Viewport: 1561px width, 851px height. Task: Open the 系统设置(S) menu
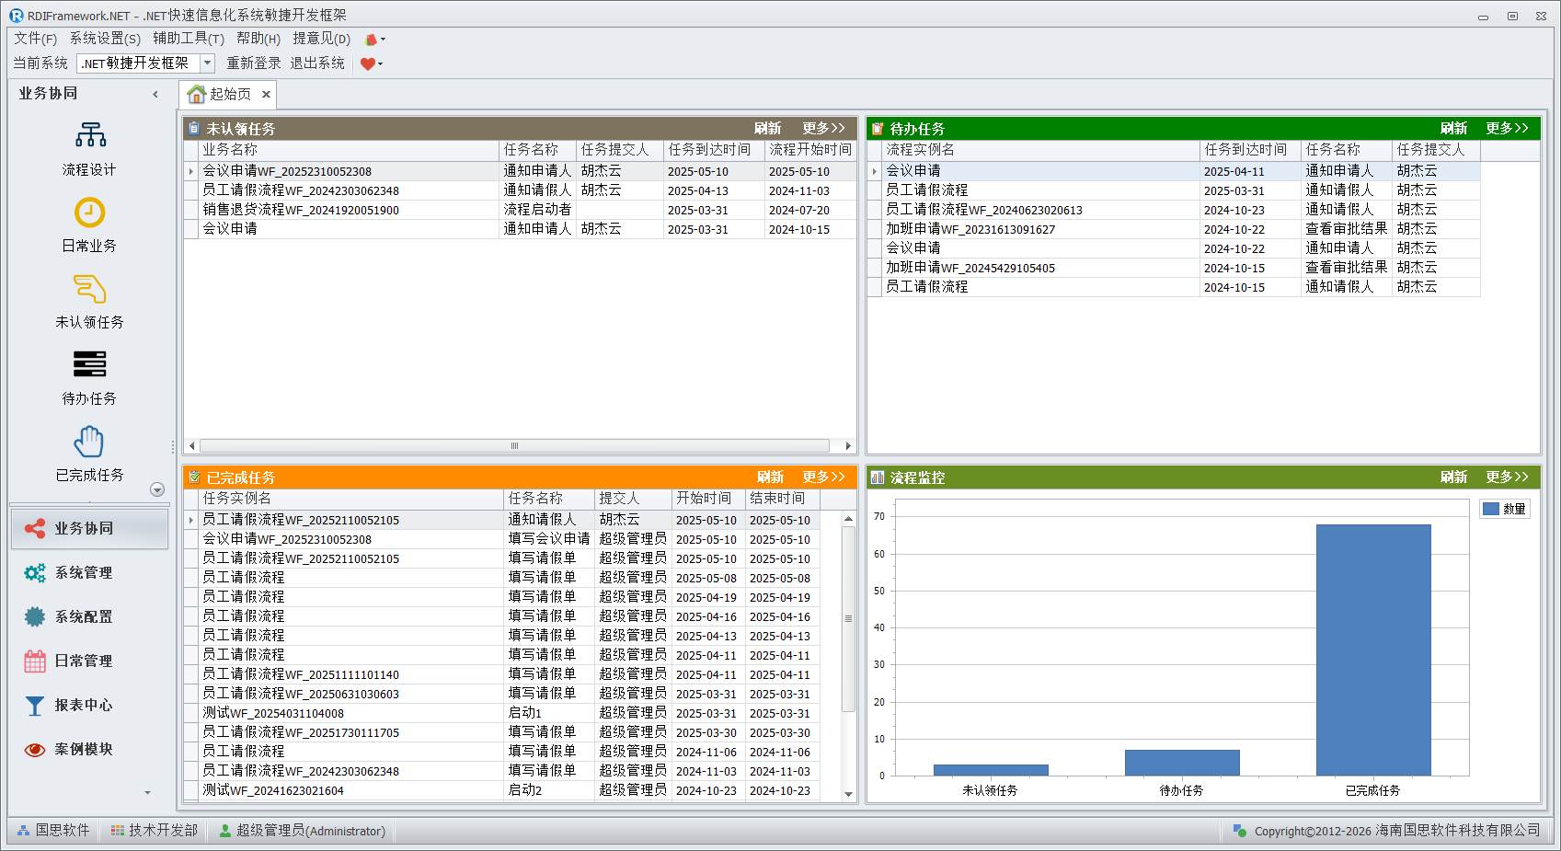pyautogui.click(x=105, y=39)
